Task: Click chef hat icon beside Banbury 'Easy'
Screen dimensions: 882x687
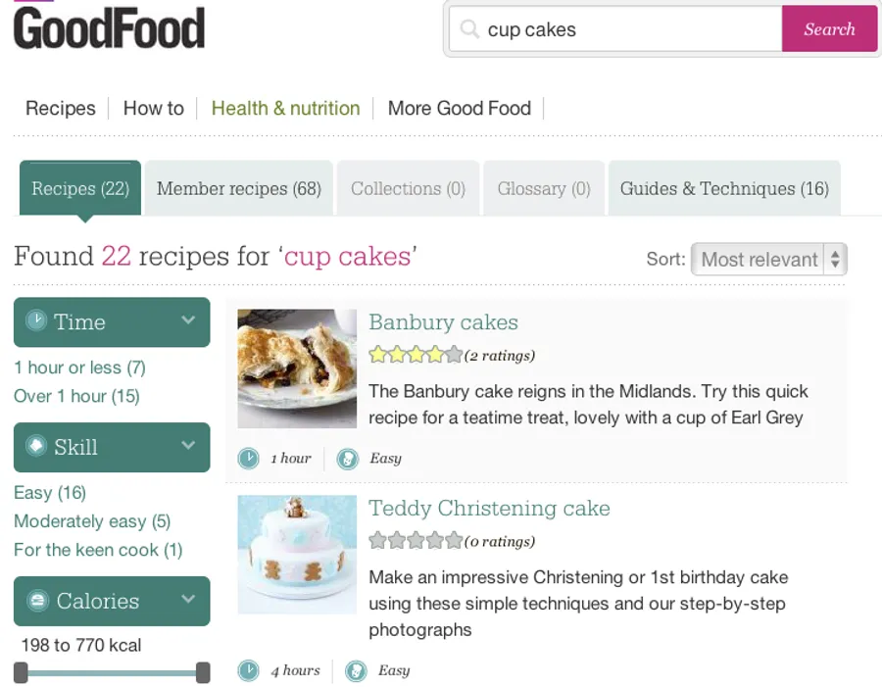Action: 348,459
